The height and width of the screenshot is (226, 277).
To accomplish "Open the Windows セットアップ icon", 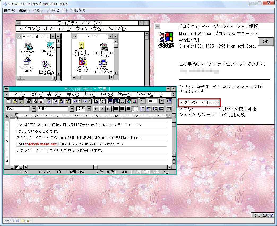I will click(103, 66).
